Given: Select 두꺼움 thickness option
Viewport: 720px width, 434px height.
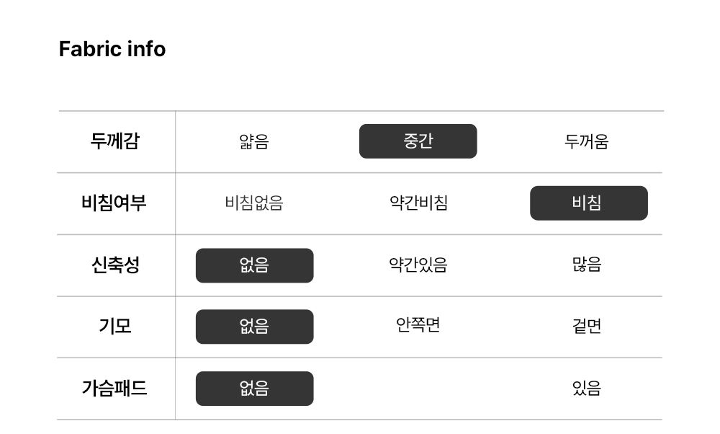Looking at the screenshot, I should pyautogui.click(x=586, y=141).
